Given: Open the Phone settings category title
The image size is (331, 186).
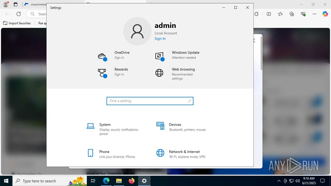Looking at the screenshot, I should 104,152.
